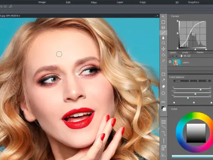Click the folded-corner page icon

pyautogui.click(x=163, y=74)
